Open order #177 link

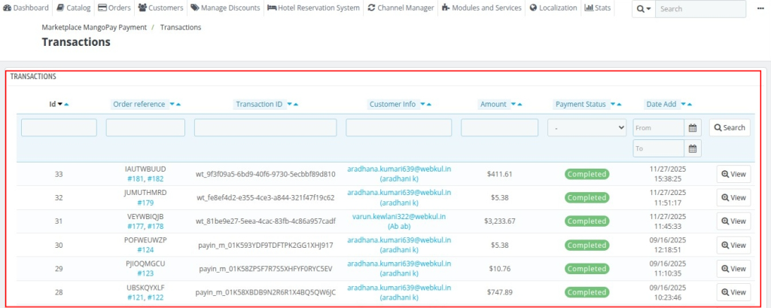(136, 227)
